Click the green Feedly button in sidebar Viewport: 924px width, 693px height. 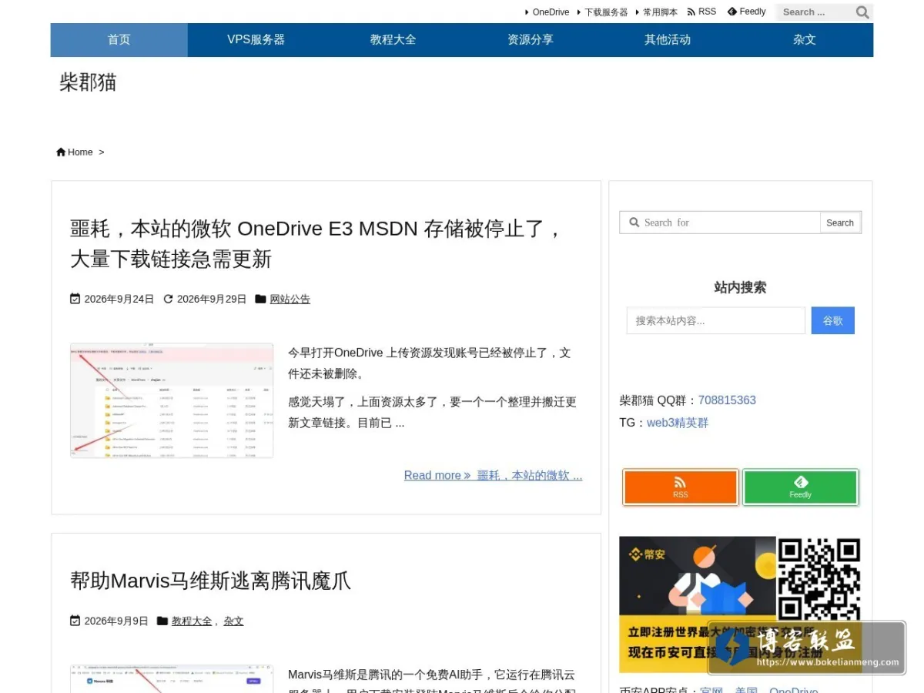(800, 487)
